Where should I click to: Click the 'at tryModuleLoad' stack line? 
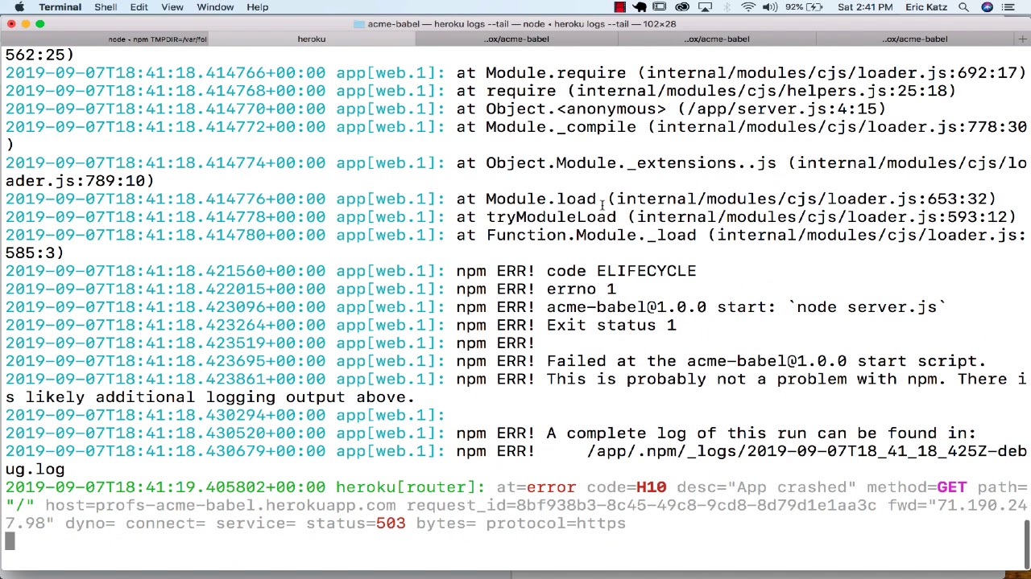736,217
